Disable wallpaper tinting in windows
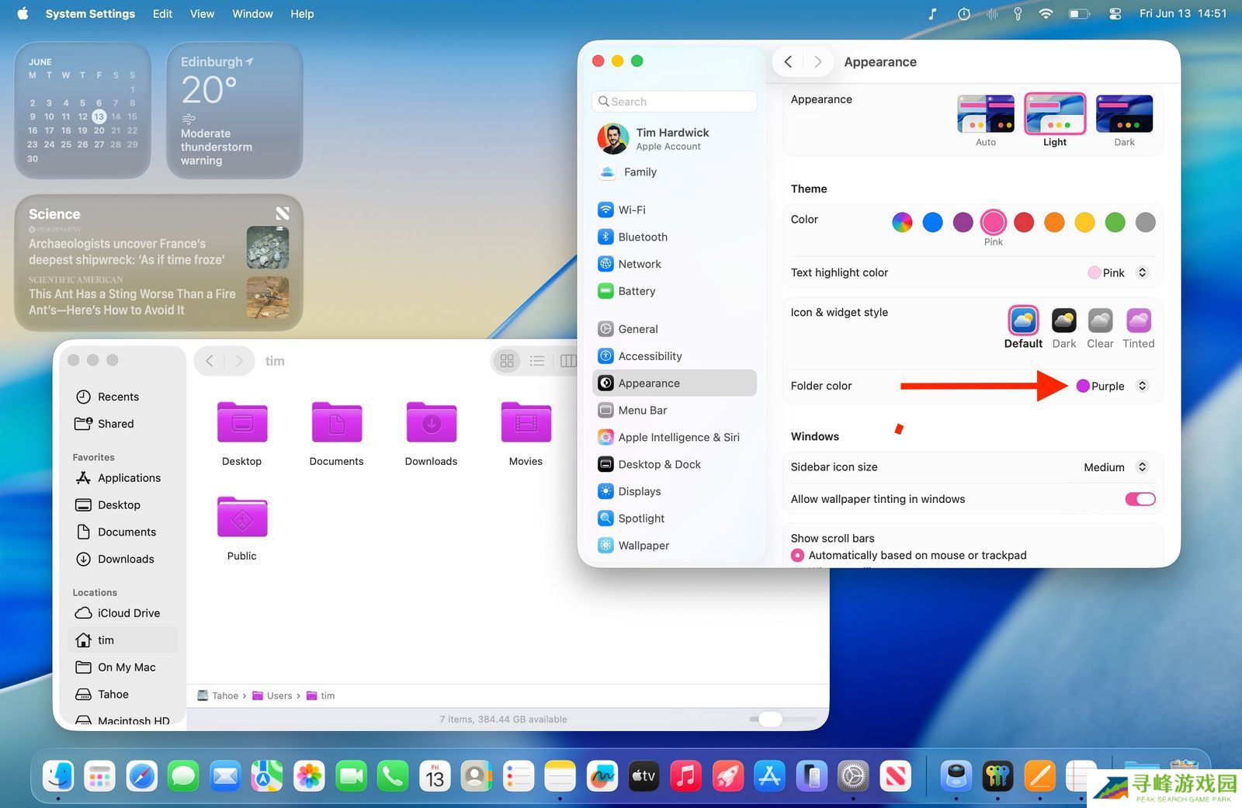Screen dimensions: 1242x808 1140,499
